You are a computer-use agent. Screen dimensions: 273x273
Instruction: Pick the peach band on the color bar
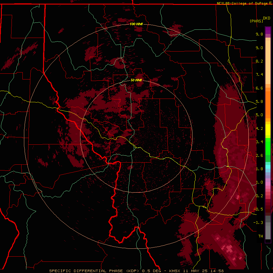point(268,62)
